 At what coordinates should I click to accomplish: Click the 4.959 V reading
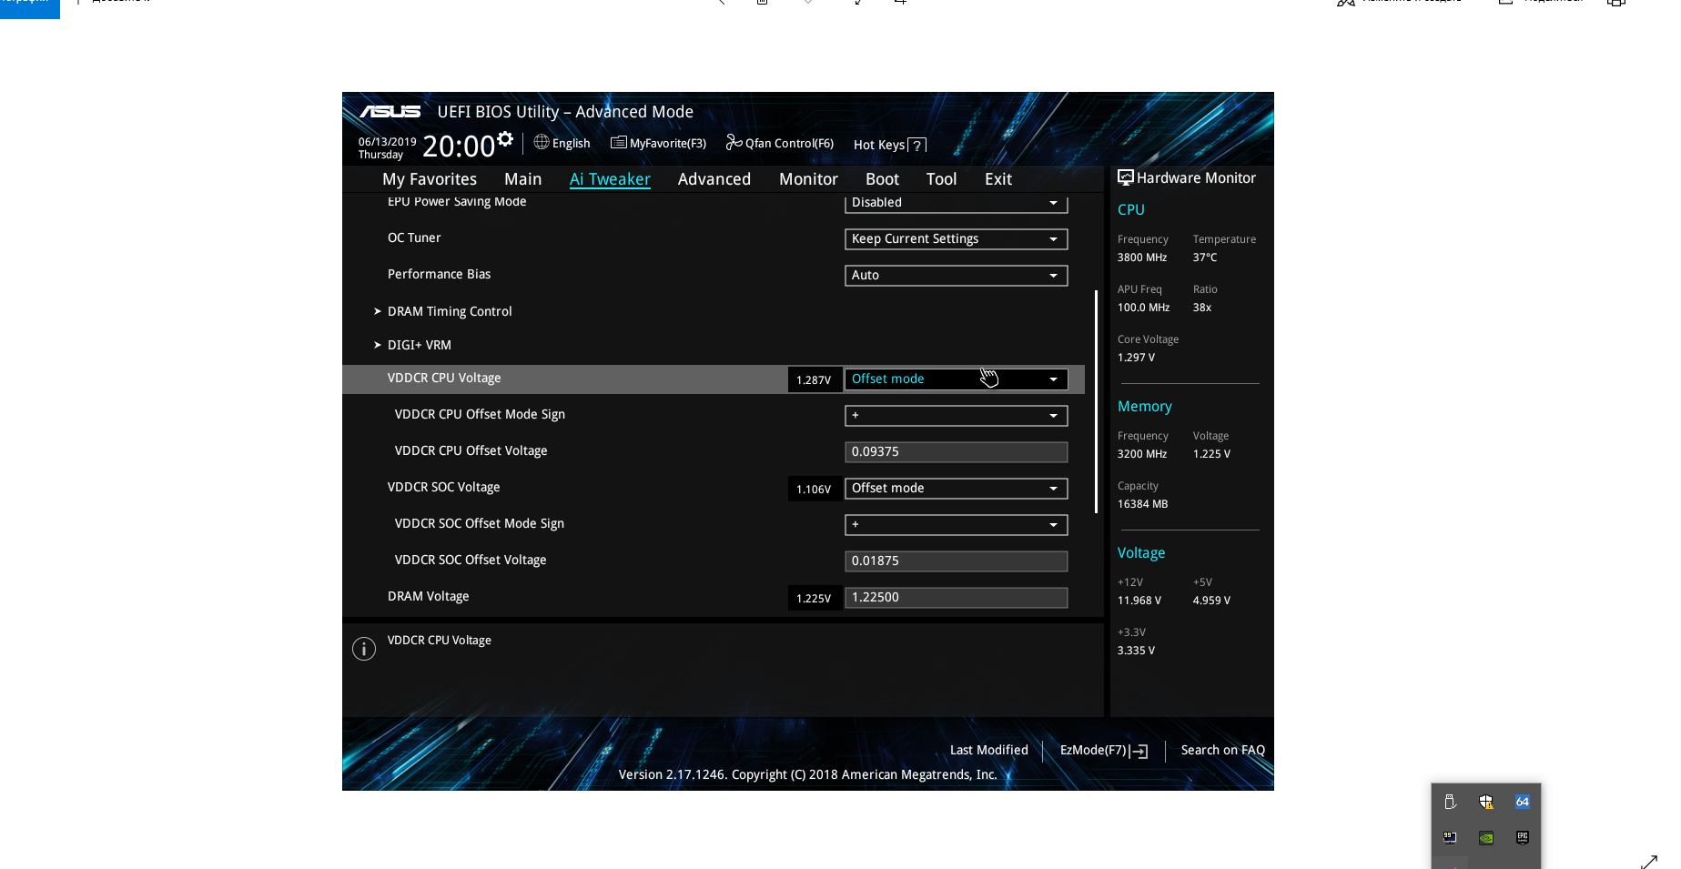pyautogui.click(x=1212, y=601)
